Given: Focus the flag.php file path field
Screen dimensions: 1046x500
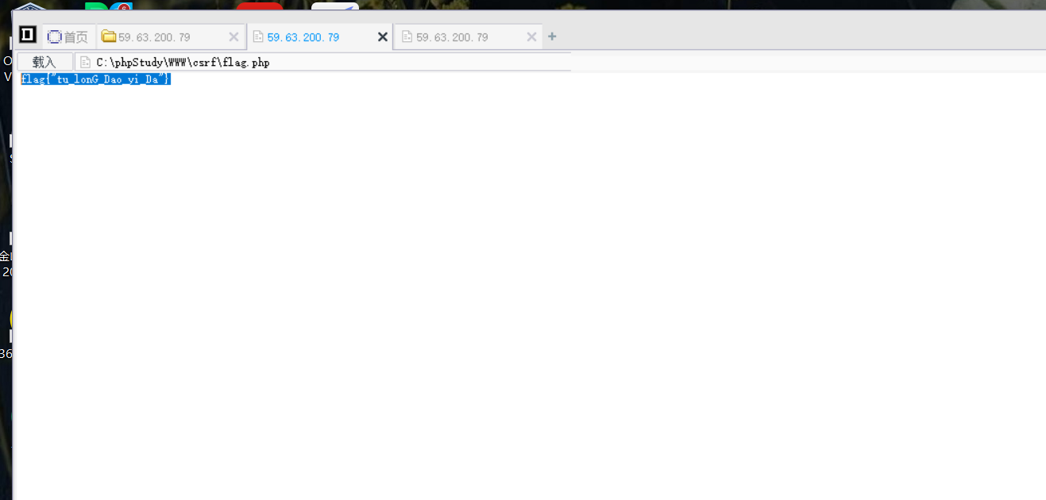Looking at the screenshot, I should (322, 62).
